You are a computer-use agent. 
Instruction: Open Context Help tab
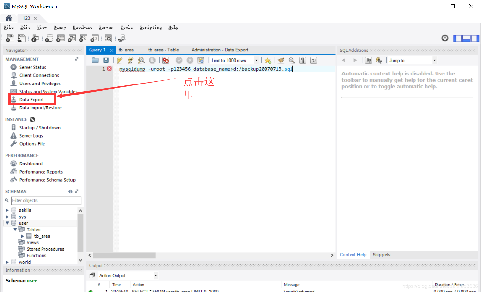[x=353, y=255]
